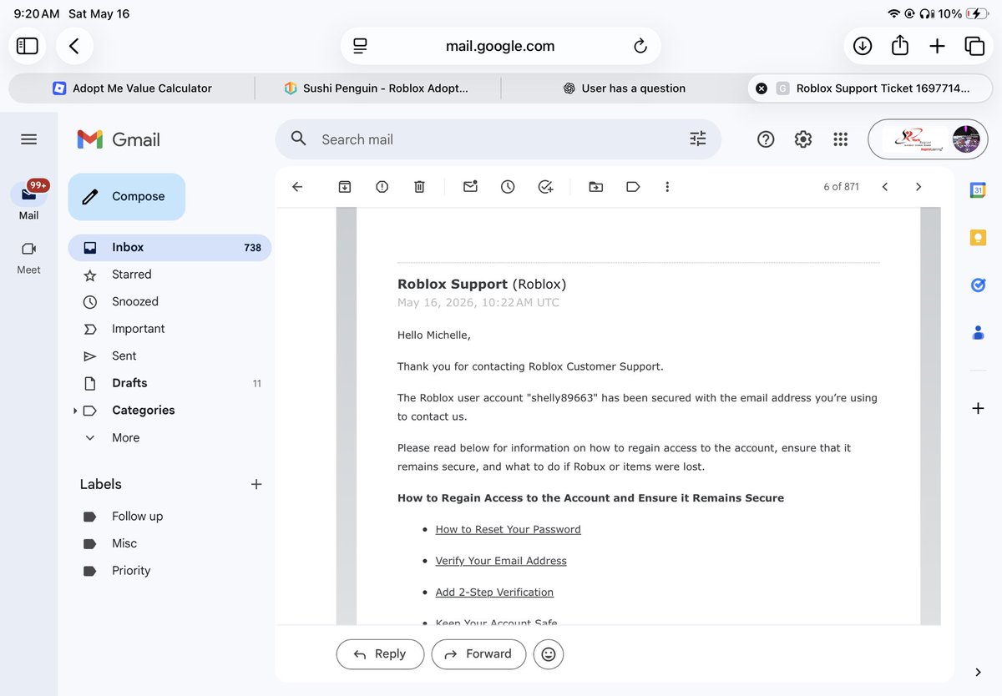
Task: Archive this email
Action: [344, 187]
